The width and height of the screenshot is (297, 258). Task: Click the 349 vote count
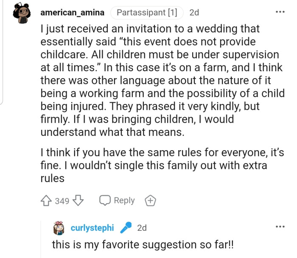[62, 201]
